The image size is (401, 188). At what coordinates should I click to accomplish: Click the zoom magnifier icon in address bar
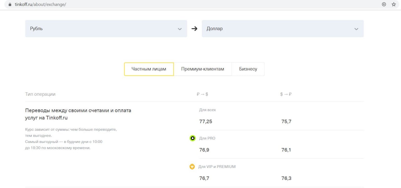click(384, 4)
